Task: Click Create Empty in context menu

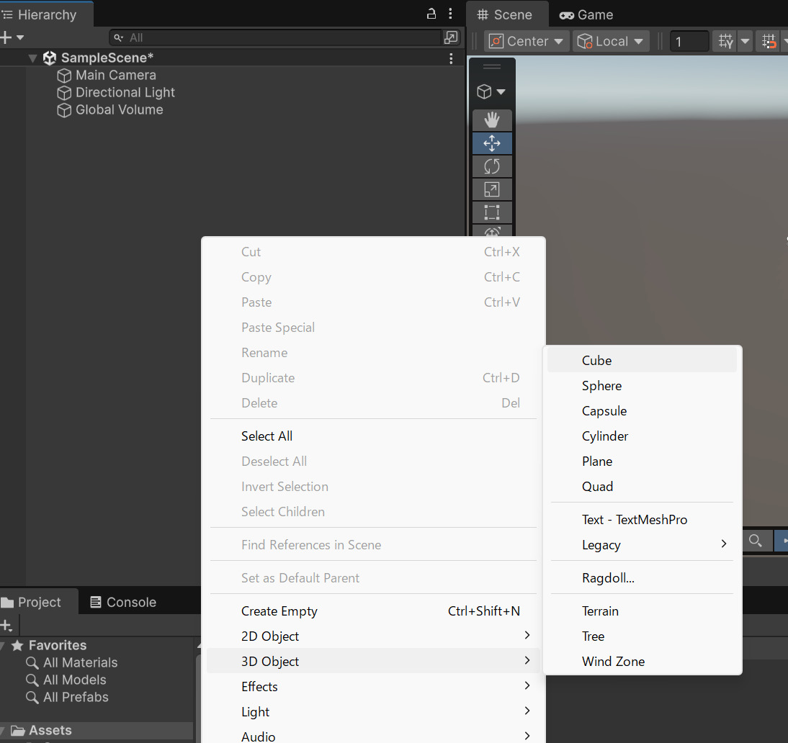Action: (x=279, y=611)
